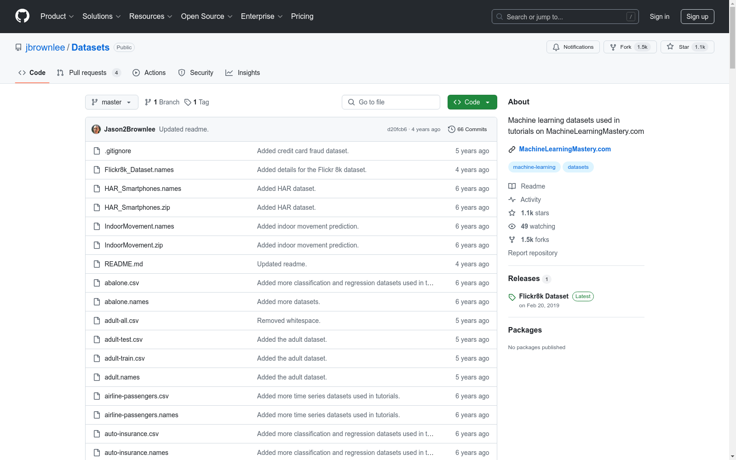Click the Jason2Brownlee avatar image
The width and height of the screenshot is (736, 460).
[x=96, y=129]
